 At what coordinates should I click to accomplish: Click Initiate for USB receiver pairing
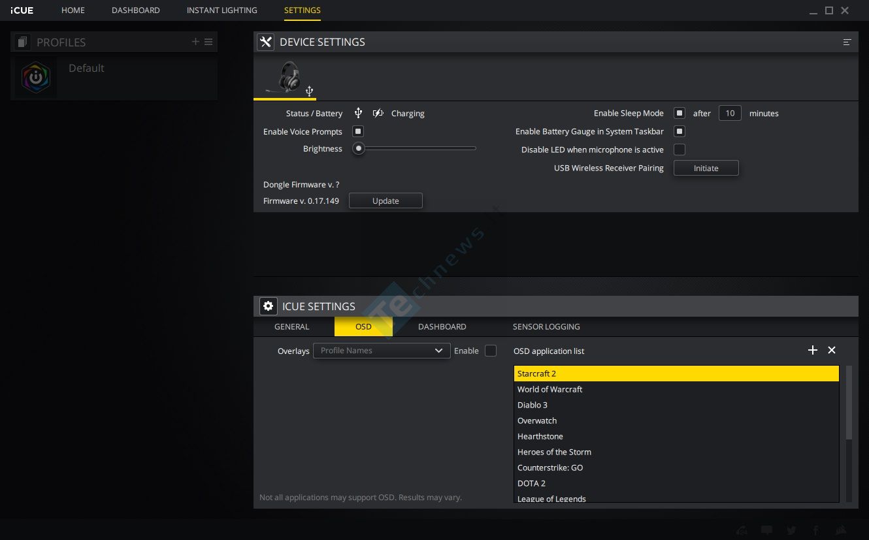pyautogui.click(x=706, y=168)
